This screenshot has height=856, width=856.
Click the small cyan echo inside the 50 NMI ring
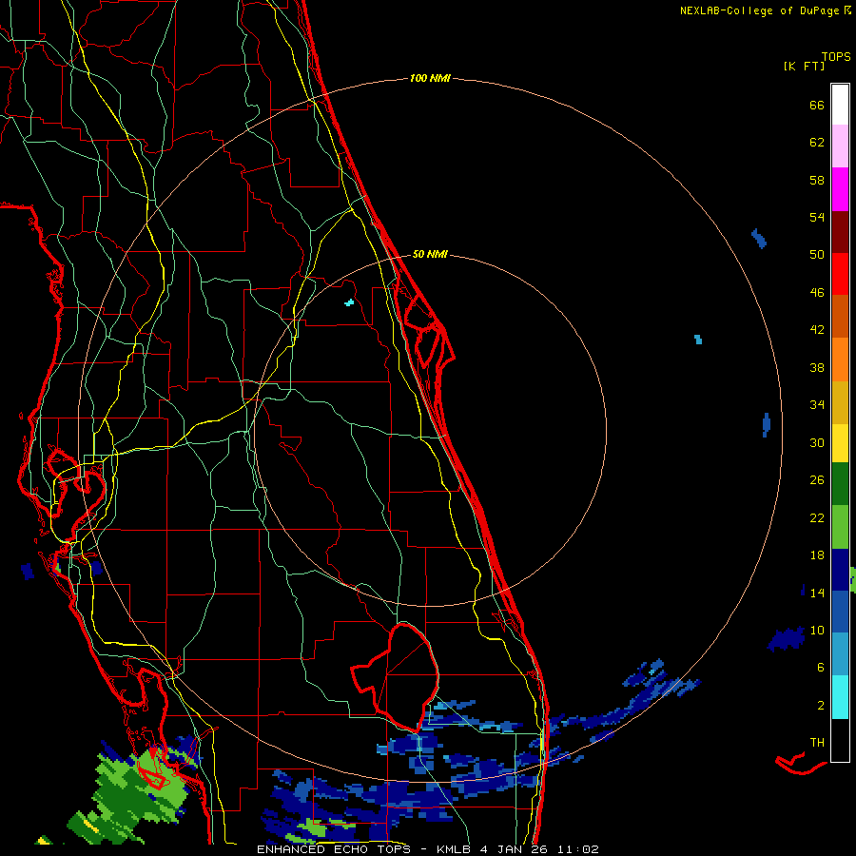coord(349,302)
